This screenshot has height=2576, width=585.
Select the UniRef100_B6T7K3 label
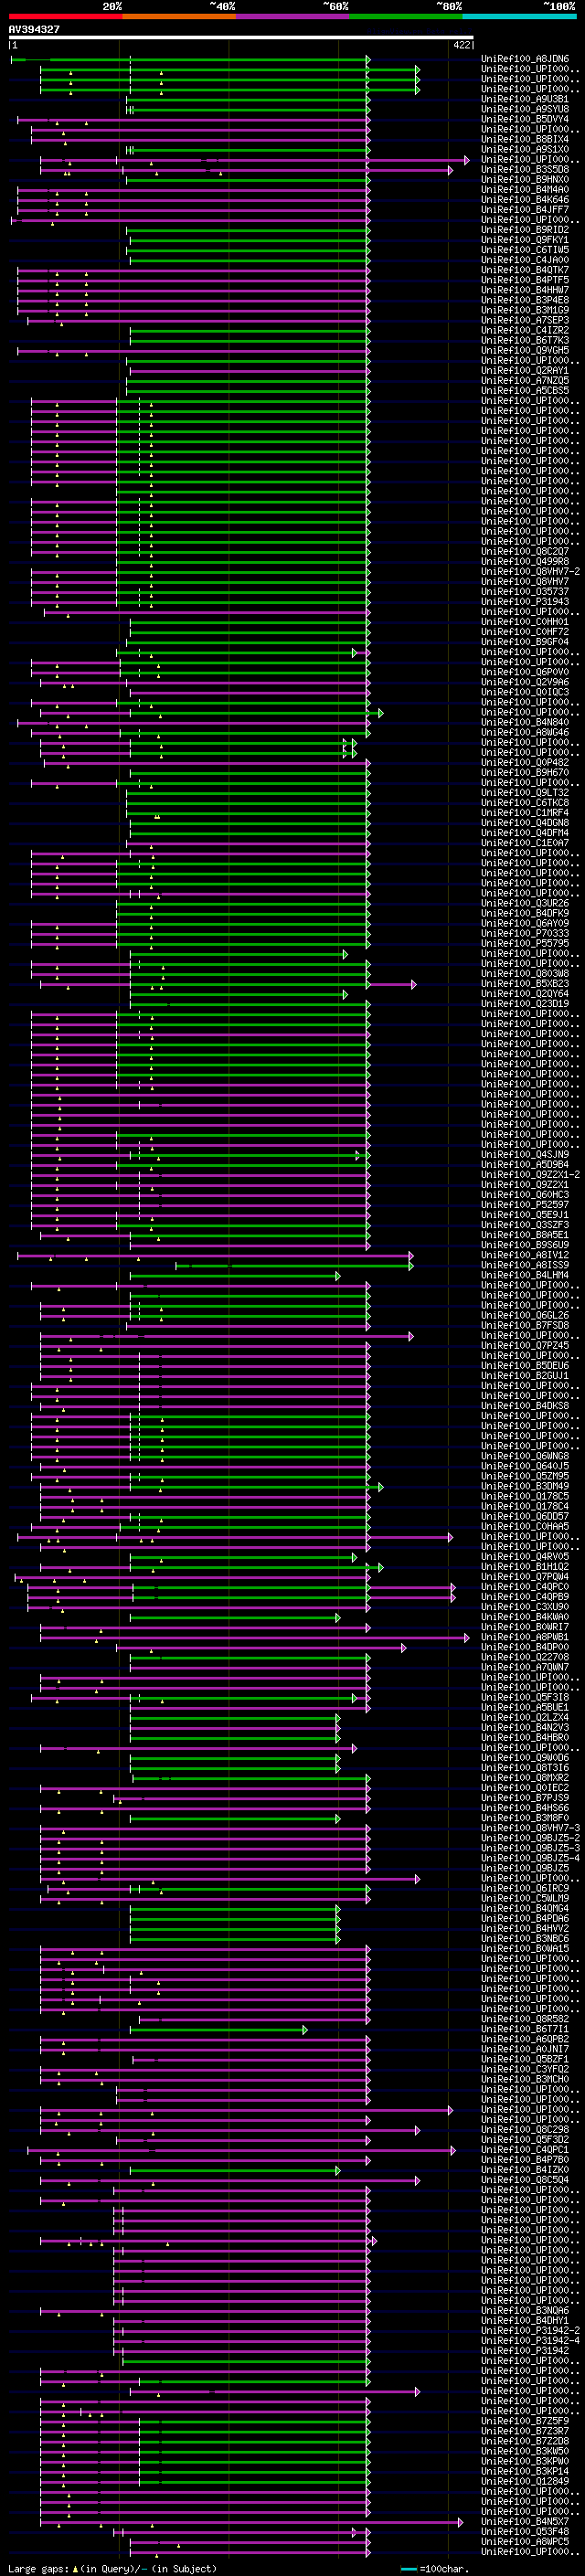pyautogui.click(x=525, y=340)
